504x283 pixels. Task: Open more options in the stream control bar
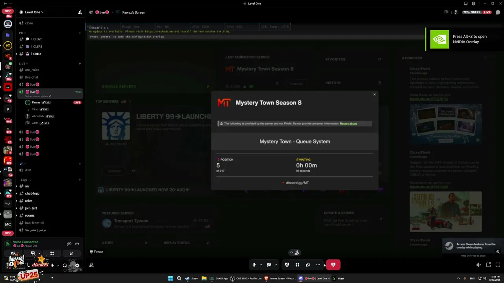coord(318,265)
